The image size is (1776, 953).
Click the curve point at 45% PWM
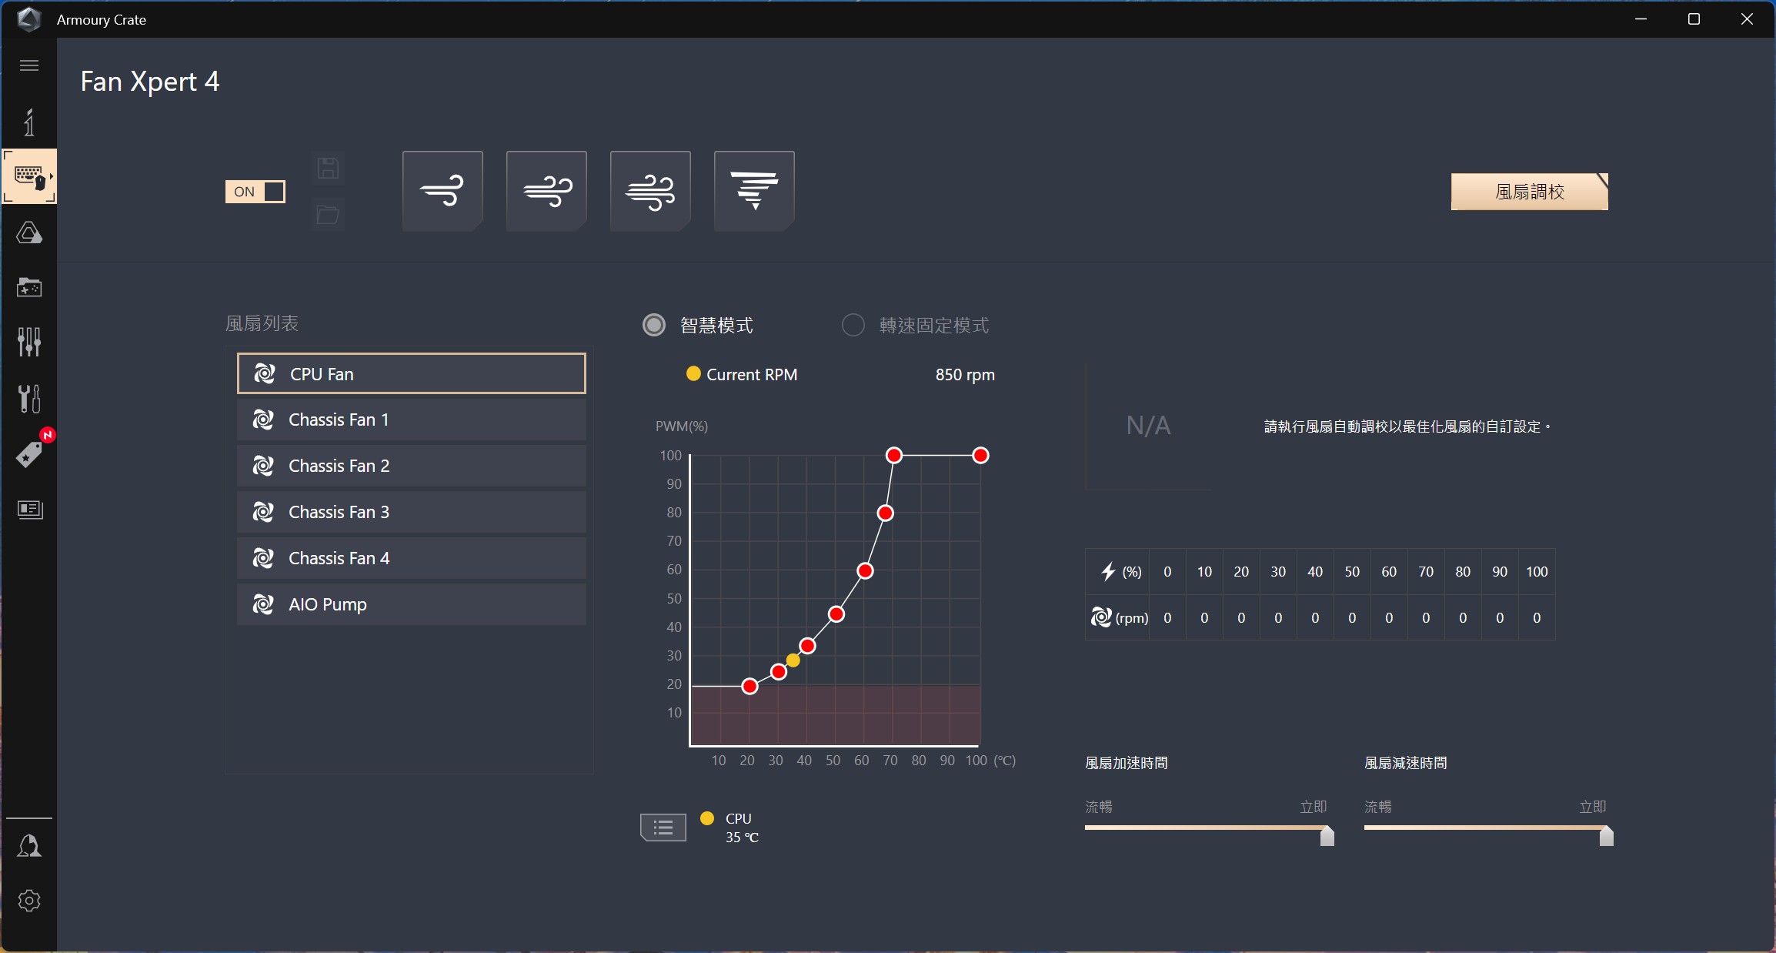tap(836, 614)
